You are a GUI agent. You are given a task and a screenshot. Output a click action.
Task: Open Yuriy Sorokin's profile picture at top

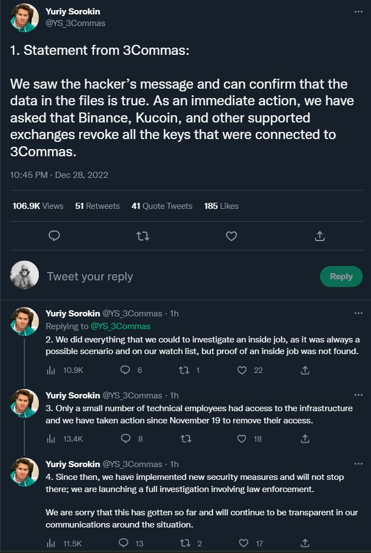click(24, 18)
